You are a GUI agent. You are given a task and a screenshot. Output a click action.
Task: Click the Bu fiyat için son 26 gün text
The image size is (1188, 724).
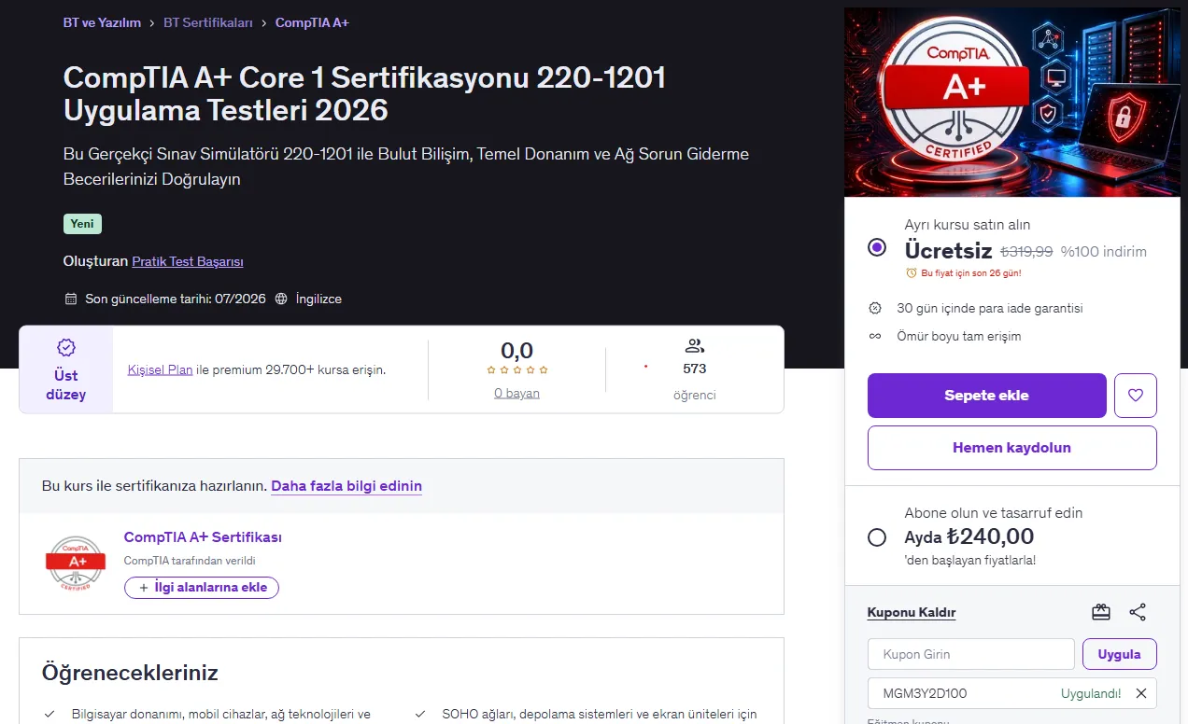[x=971, y=273]
